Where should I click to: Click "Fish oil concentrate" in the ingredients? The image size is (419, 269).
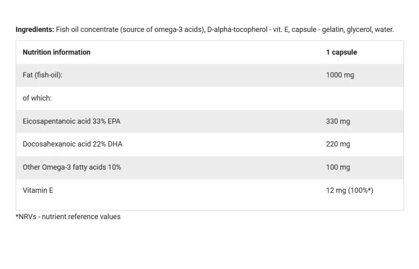[x=87, y=29]
